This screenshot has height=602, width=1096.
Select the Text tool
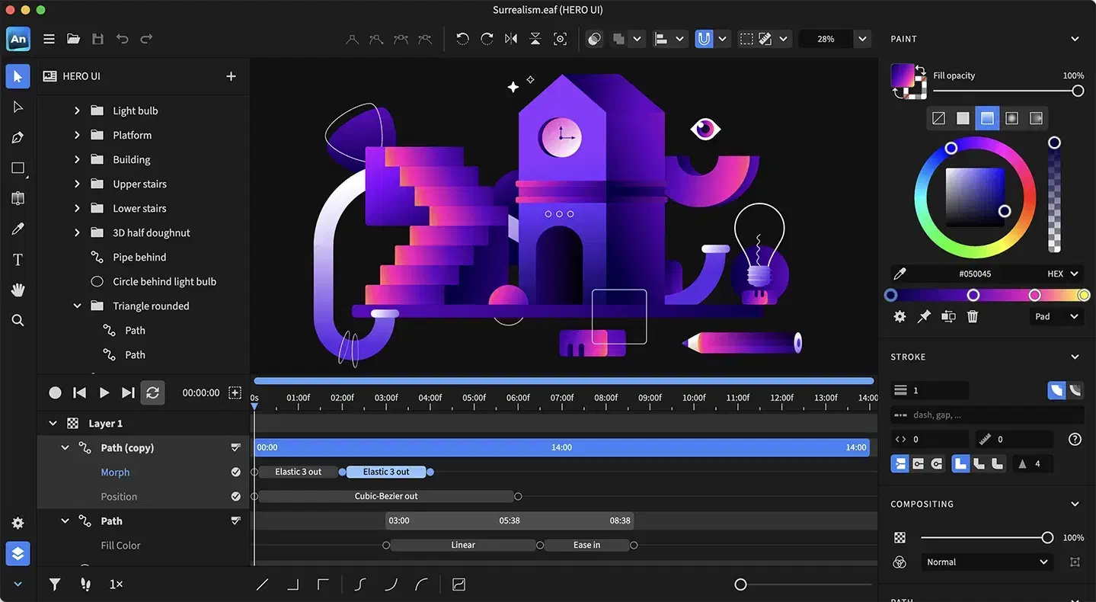click(18, 260)
